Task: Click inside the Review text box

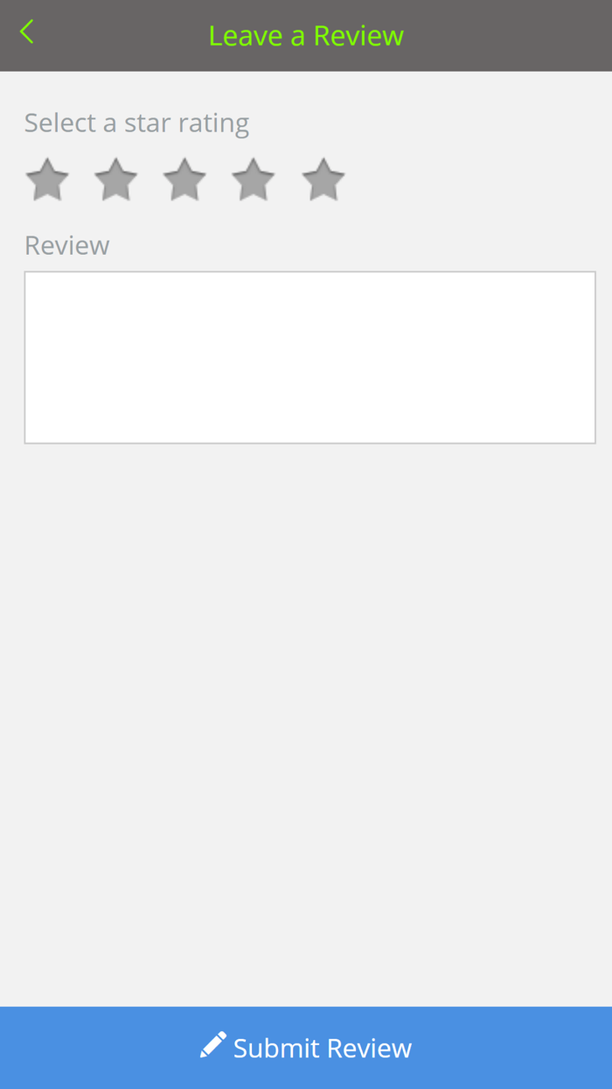Action: (309, 357)
